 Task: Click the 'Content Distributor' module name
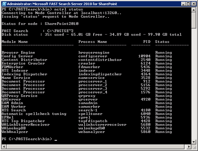(24, 60)
